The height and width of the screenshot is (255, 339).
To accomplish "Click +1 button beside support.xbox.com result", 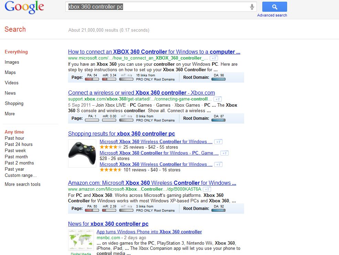I will (x=218, y=99).
